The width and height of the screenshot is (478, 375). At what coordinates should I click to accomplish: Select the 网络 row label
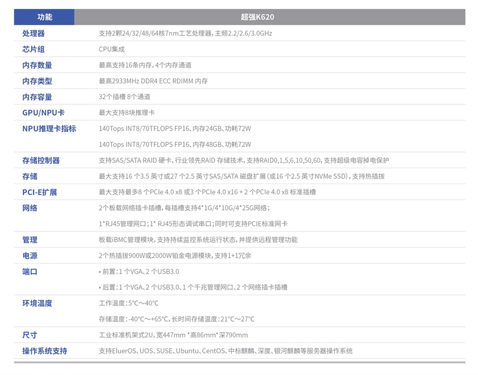pos(30,208)
